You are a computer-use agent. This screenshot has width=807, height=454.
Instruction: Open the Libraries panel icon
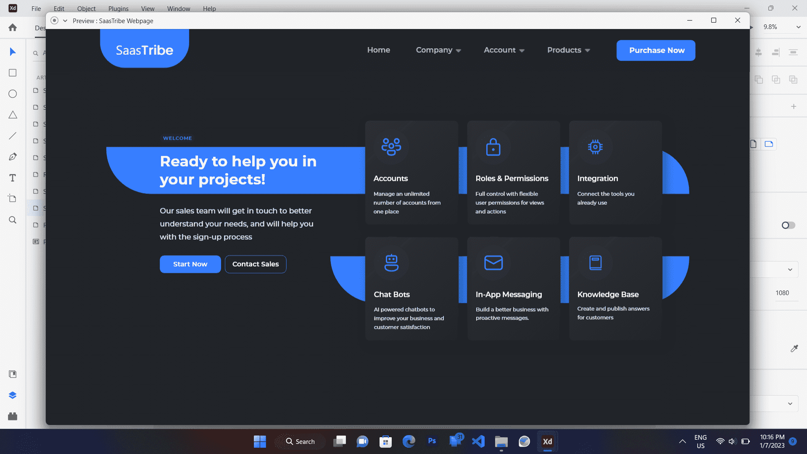click(13, 374)
